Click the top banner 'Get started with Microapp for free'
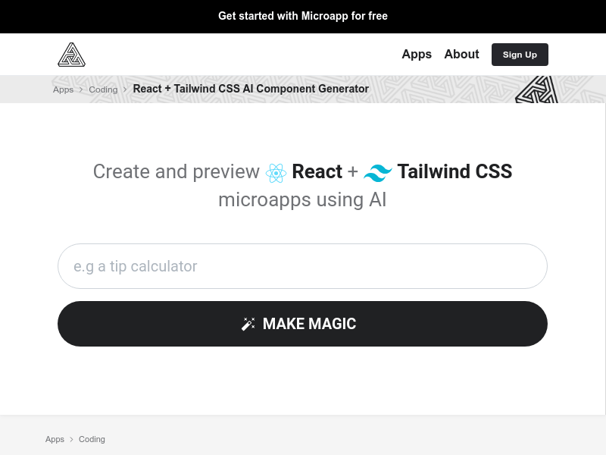Viewport: 606px width, 455px height. point(303,16)
